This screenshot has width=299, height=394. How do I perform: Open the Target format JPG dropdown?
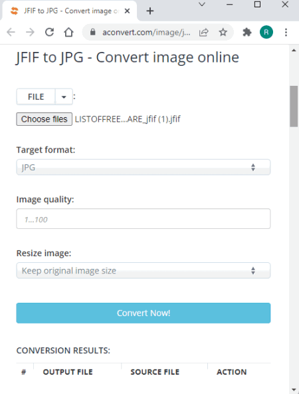tap(144, 167)
